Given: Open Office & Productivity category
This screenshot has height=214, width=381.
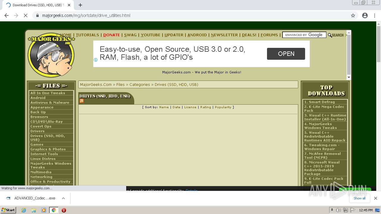Looking at the screenshot, I should click(x=51, y=182).
